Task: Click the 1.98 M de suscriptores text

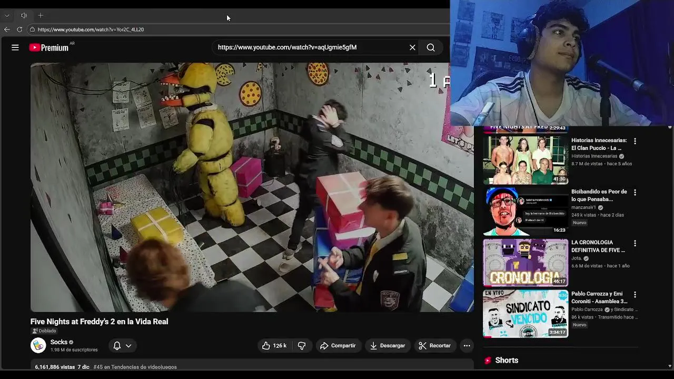Action: click(x=74, y=350)
